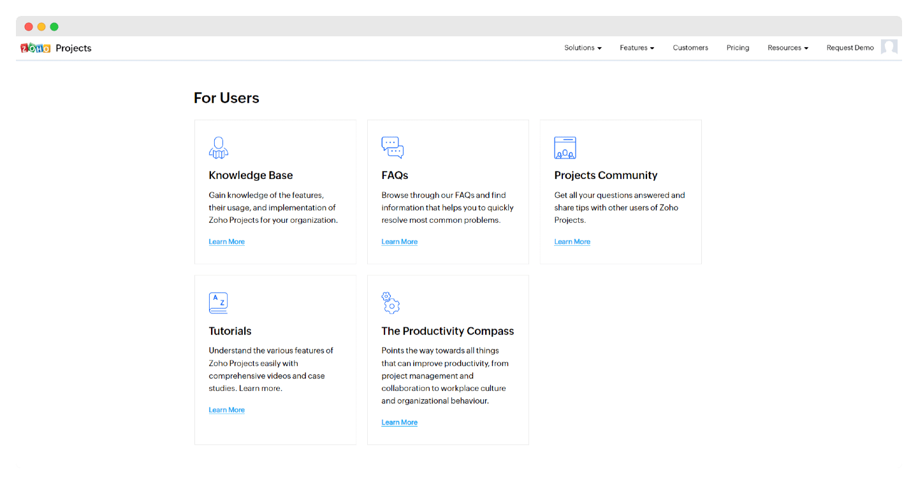Click the FAQs chat bubbles icon
The width and height of the screenshot is (918, 484).
click(x=393, y=148)
